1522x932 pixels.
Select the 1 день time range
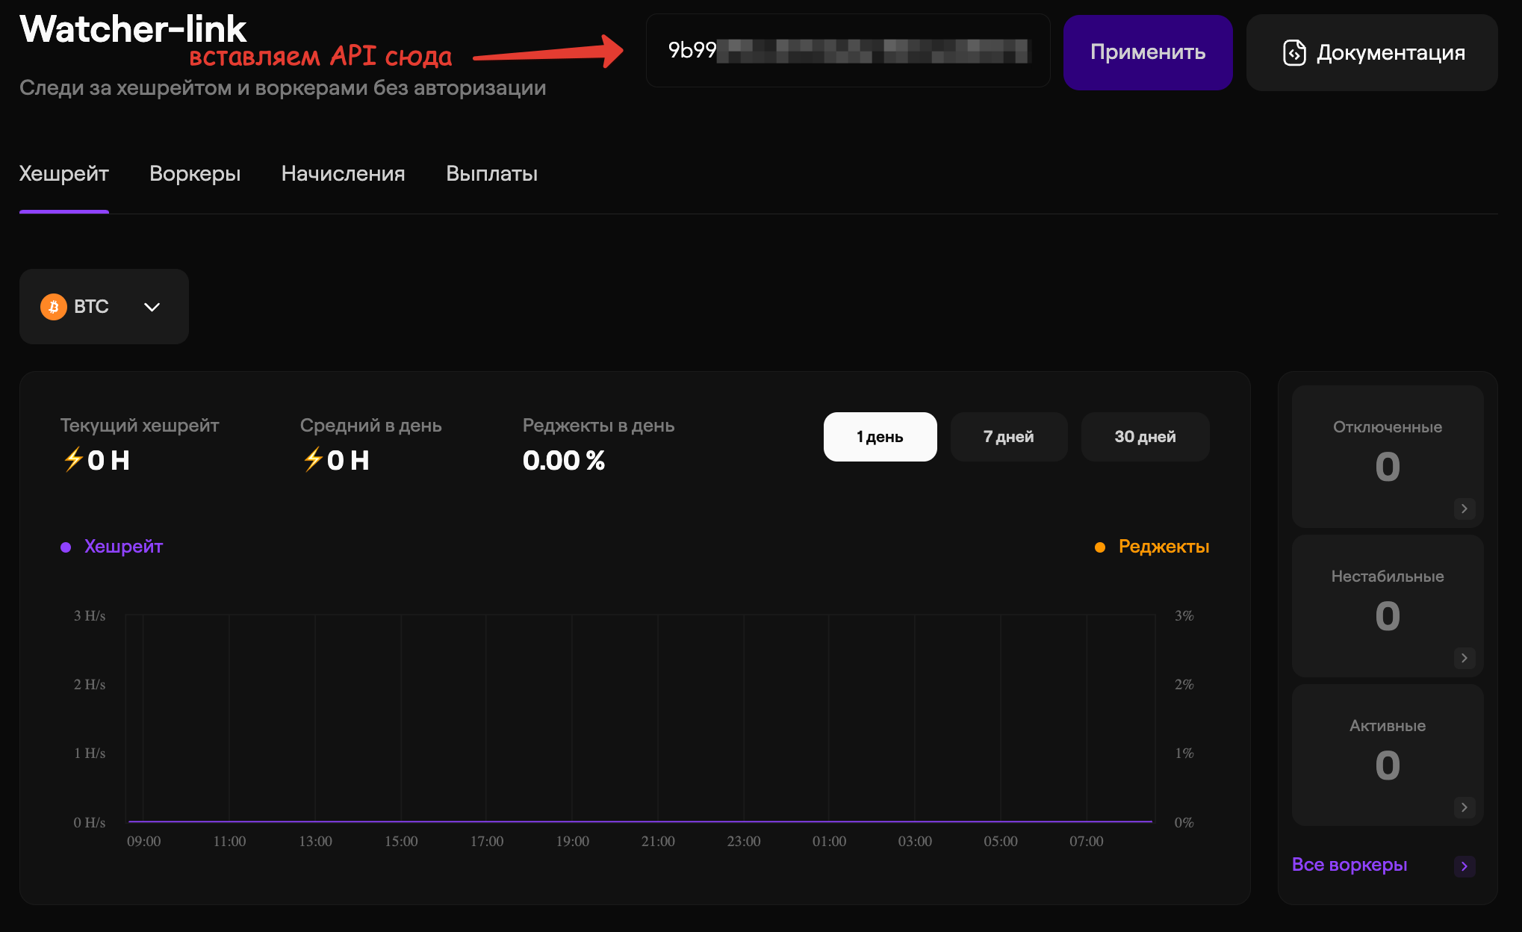[x=880, y=436]
